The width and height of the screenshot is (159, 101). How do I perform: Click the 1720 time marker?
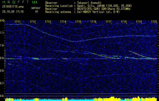click(154, 21)
